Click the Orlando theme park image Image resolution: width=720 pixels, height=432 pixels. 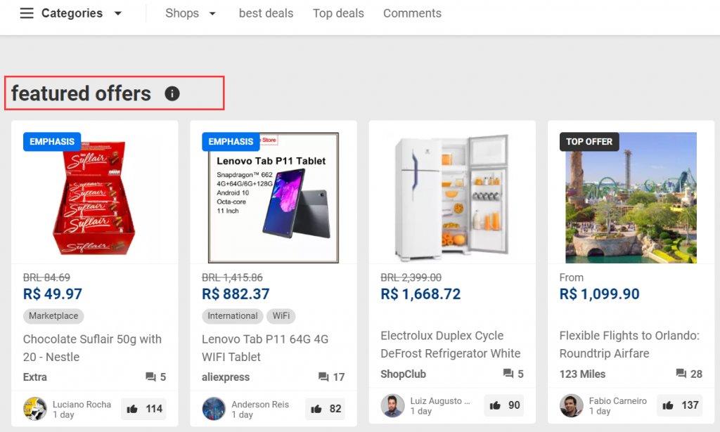(x=631, y=198)
